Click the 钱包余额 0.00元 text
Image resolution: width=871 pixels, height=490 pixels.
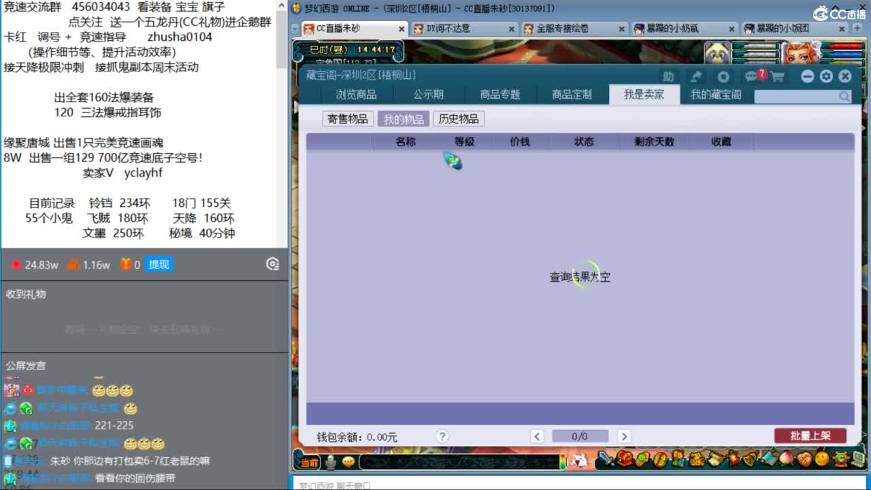pos(357,437)
